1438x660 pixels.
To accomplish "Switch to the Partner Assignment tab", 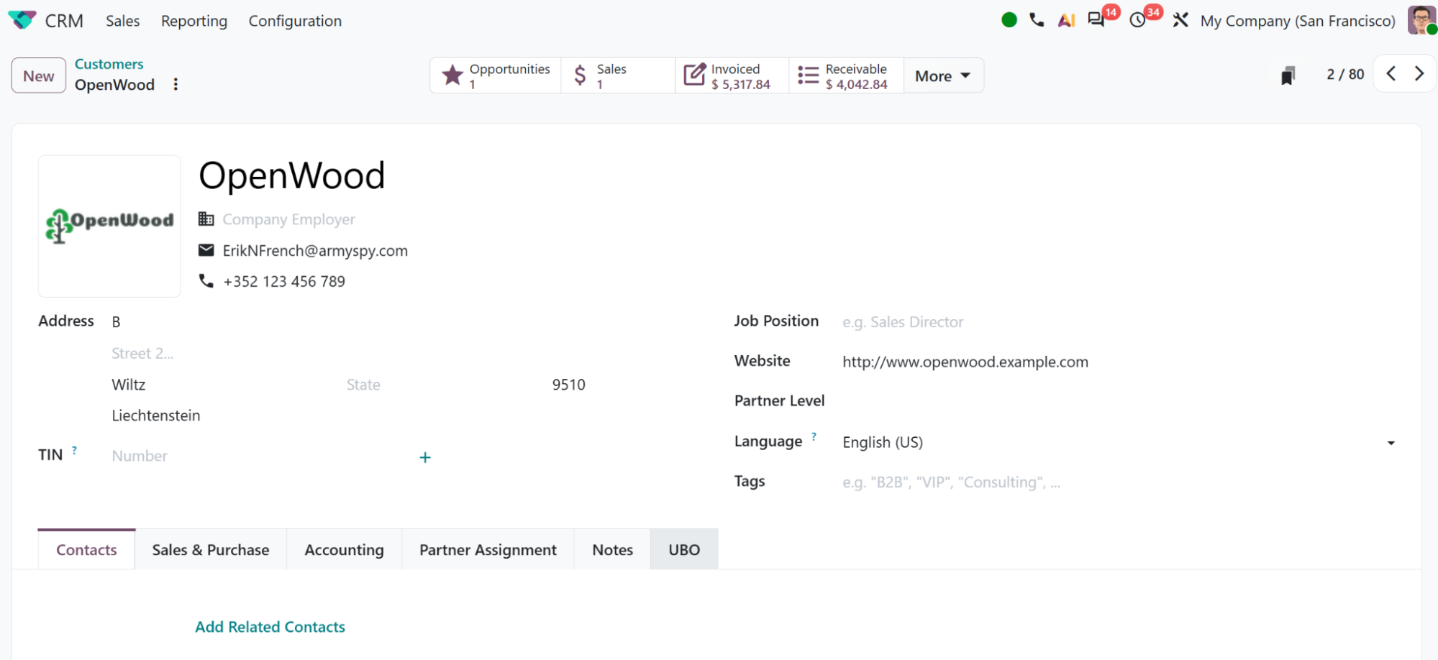I will 488,549.
